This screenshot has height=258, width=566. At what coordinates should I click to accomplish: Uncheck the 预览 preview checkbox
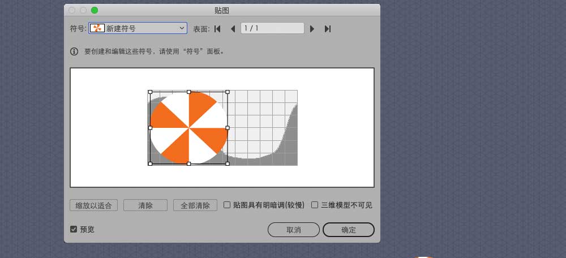(x=74, y=229)
